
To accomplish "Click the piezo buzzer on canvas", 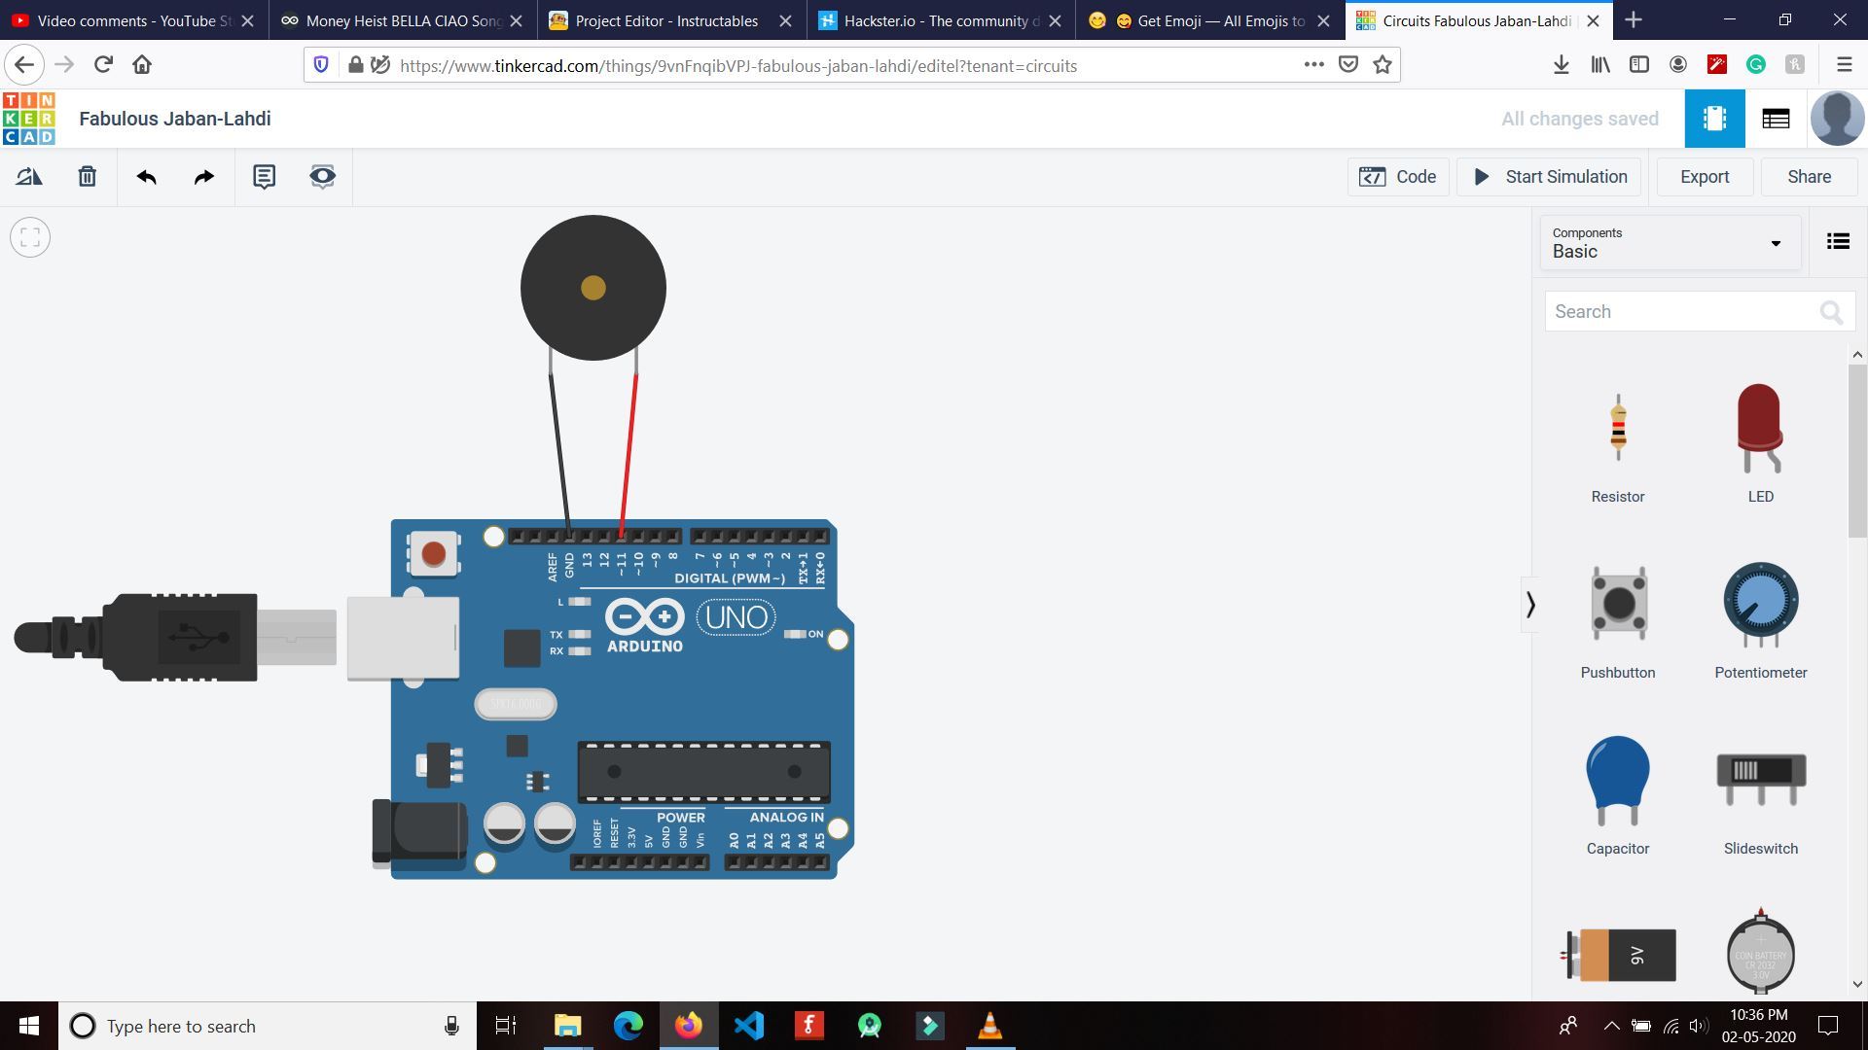I will [593, 288].
